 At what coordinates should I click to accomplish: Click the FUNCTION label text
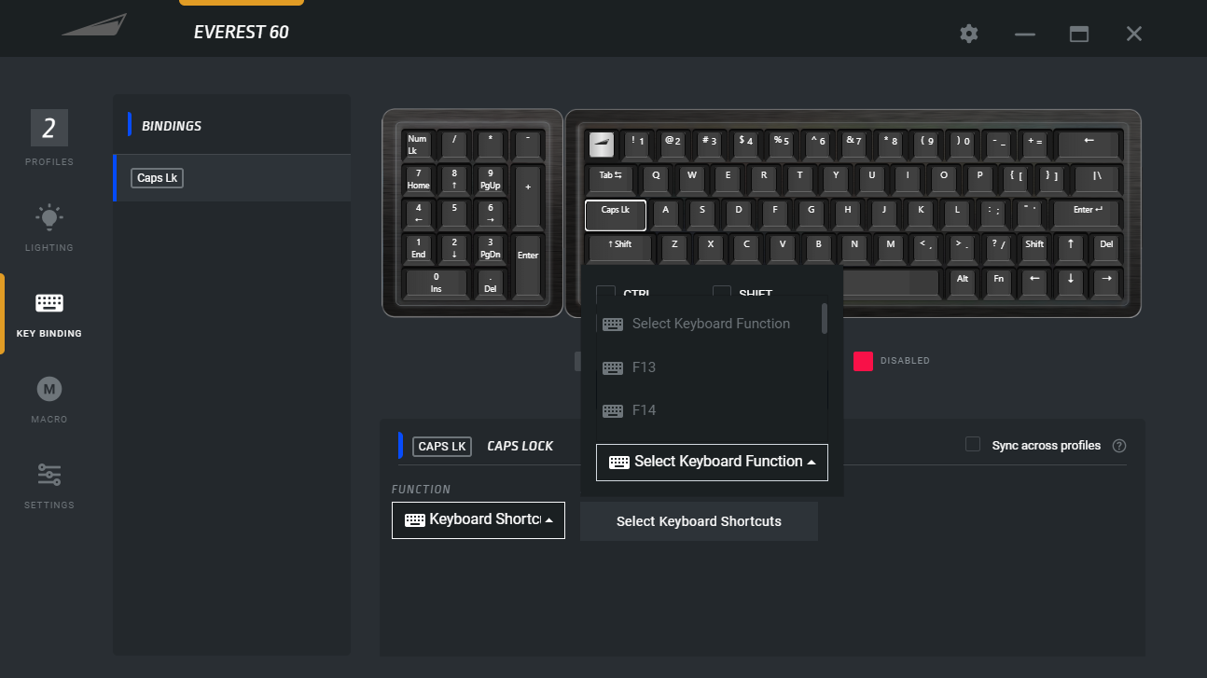(x=421, y=490)
